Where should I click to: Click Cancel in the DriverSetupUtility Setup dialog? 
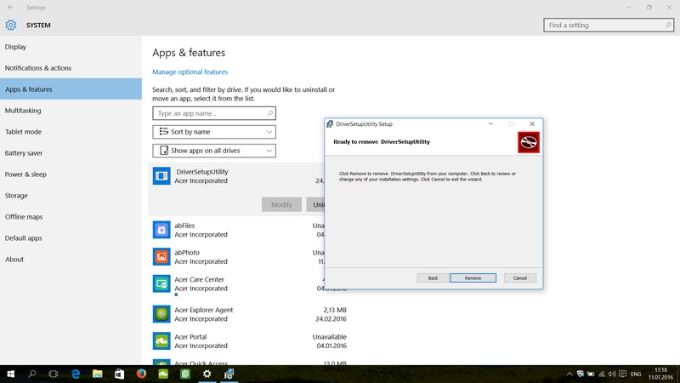(520, 278)
